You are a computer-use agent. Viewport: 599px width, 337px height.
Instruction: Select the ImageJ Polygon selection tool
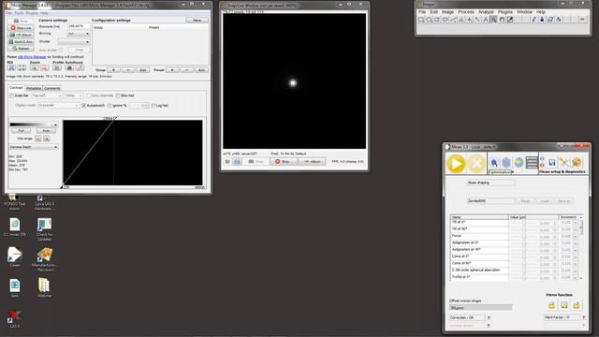point(437,19)
